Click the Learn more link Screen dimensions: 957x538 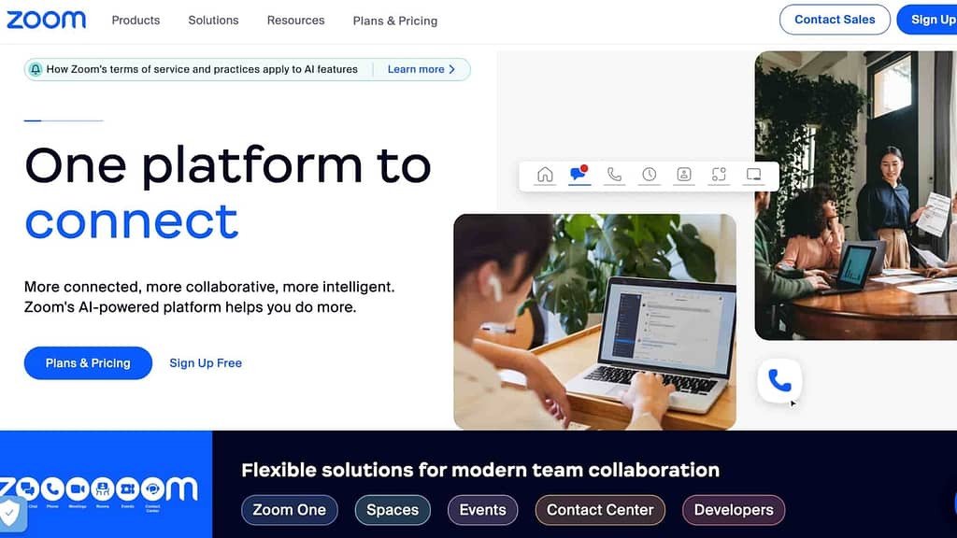click(x=416, y=69)
